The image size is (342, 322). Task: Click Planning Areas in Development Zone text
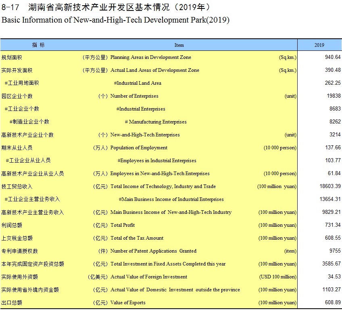[x=151, y=57]
